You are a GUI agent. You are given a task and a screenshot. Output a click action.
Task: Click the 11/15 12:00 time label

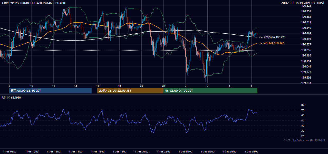click(54, 151)
